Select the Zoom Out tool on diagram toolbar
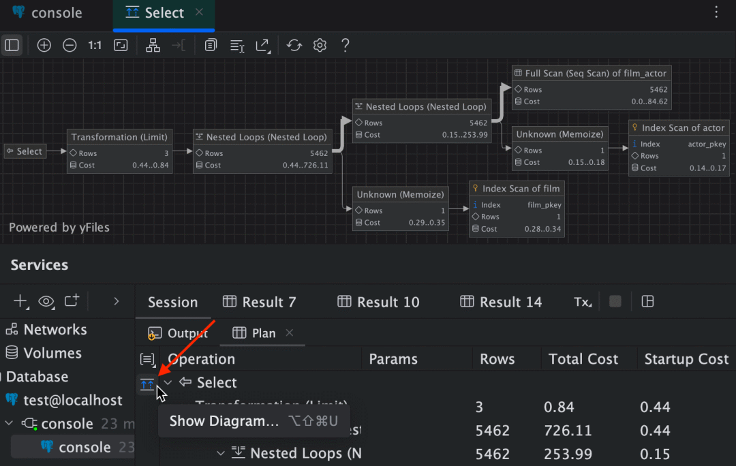736x466 pixels. tap(69, 45)
